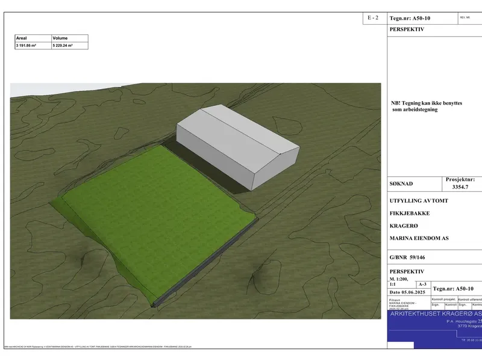Viewport: 482px width, 361px height.
Task: Click the 'NB! Tegning kan ikke benyttes' note
Action: click(427, 106)
